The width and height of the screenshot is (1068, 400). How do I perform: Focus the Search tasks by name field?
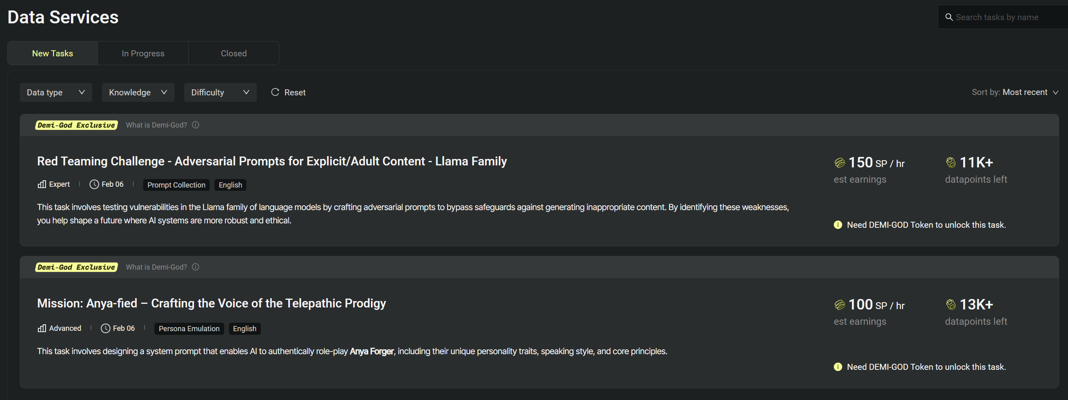[x=1003, y=17]
